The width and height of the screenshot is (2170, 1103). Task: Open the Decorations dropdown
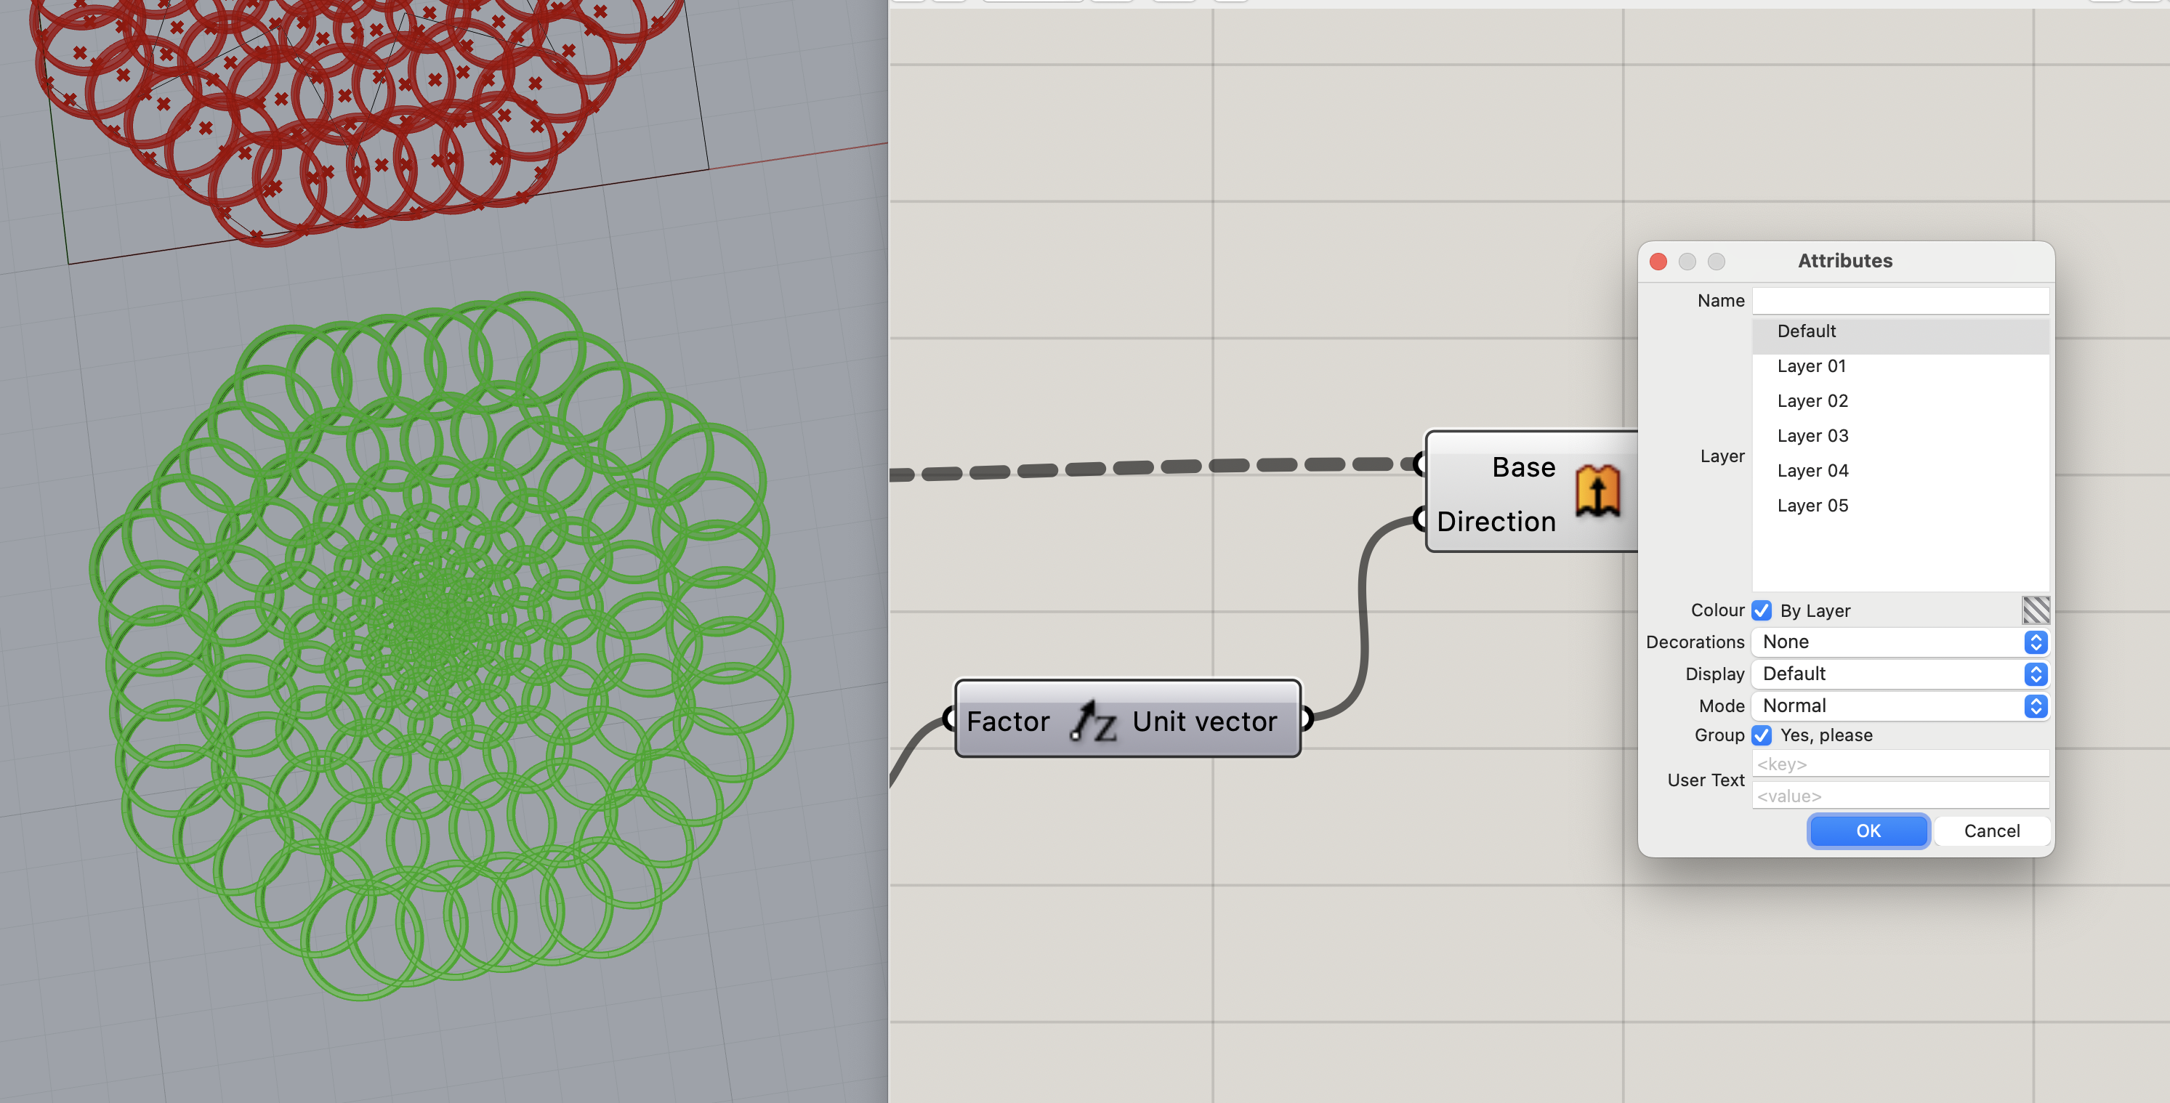[x=1900, y=642]
